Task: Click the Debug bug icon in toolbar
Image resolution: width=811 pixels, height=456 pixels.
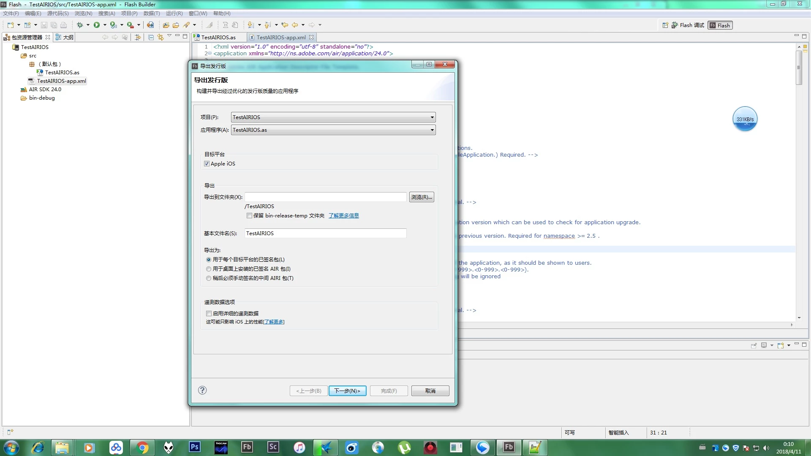Action: click(79, 25)
